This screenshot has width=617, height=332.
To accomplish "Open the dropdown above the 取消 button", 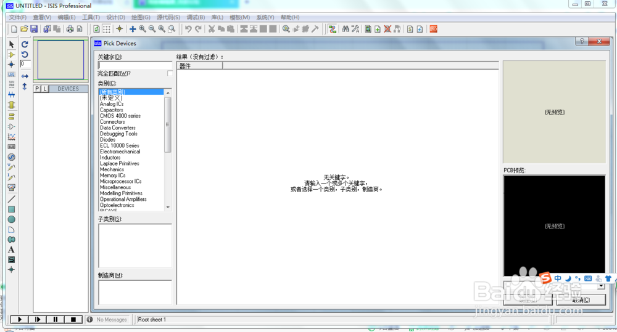I will 600,286.
